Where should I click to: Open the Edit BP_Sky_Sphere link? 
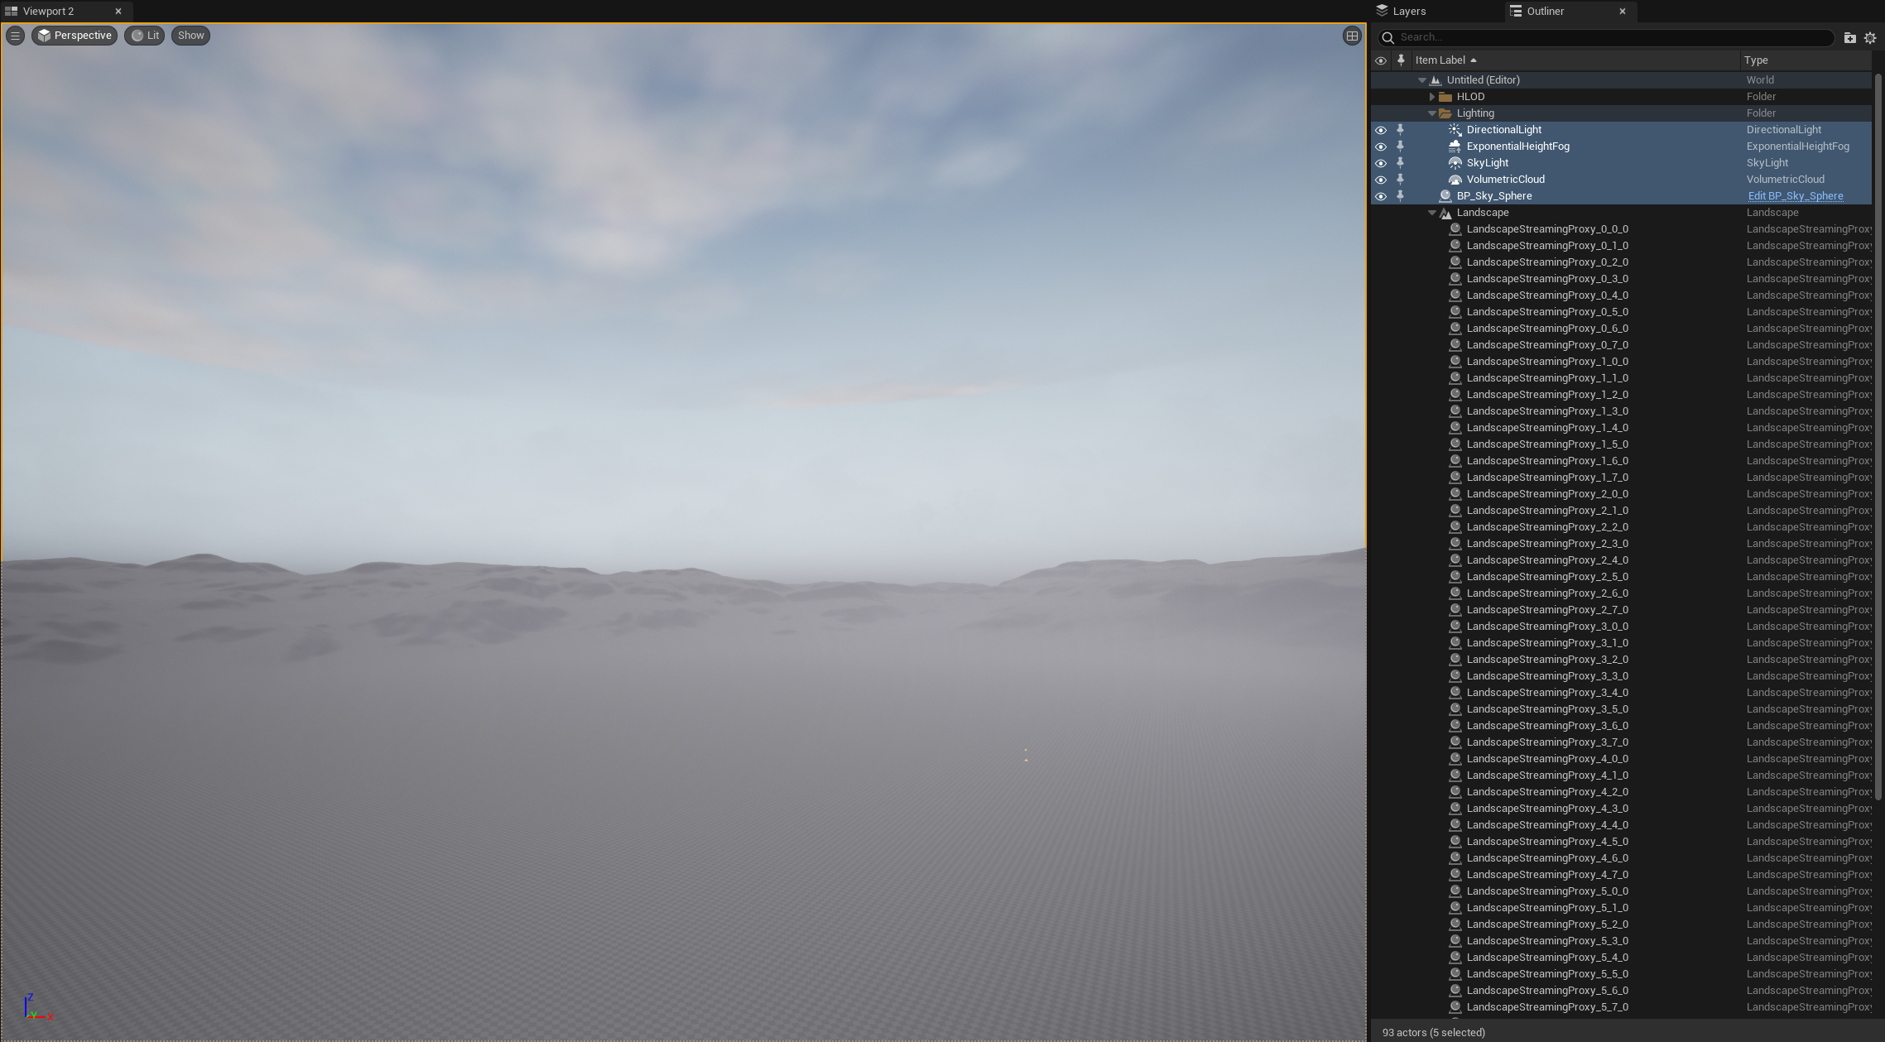pos(1795,196)
